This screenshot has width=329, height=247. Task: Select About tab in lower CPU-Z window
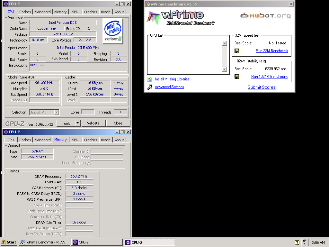(x=119, y=140)
